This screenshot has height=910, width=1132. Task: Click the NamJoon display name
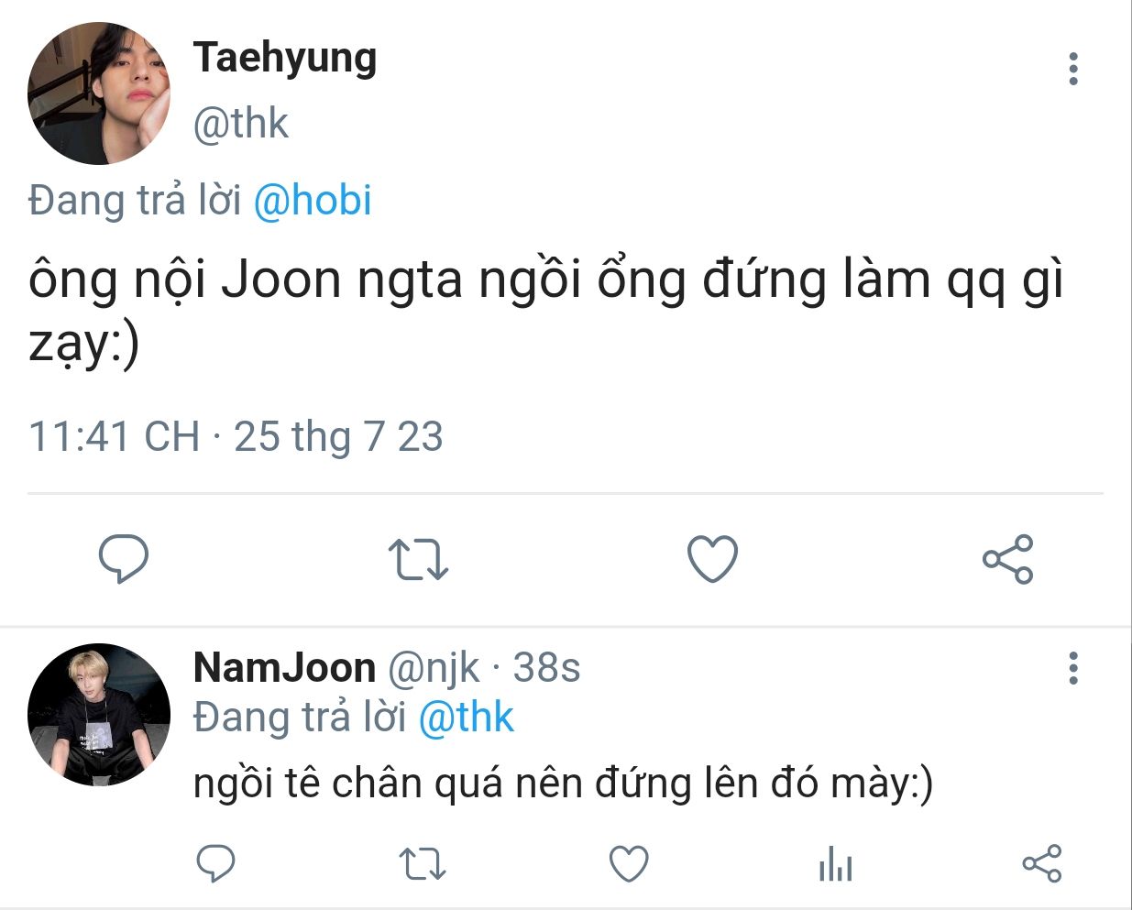tap(284, 668)
